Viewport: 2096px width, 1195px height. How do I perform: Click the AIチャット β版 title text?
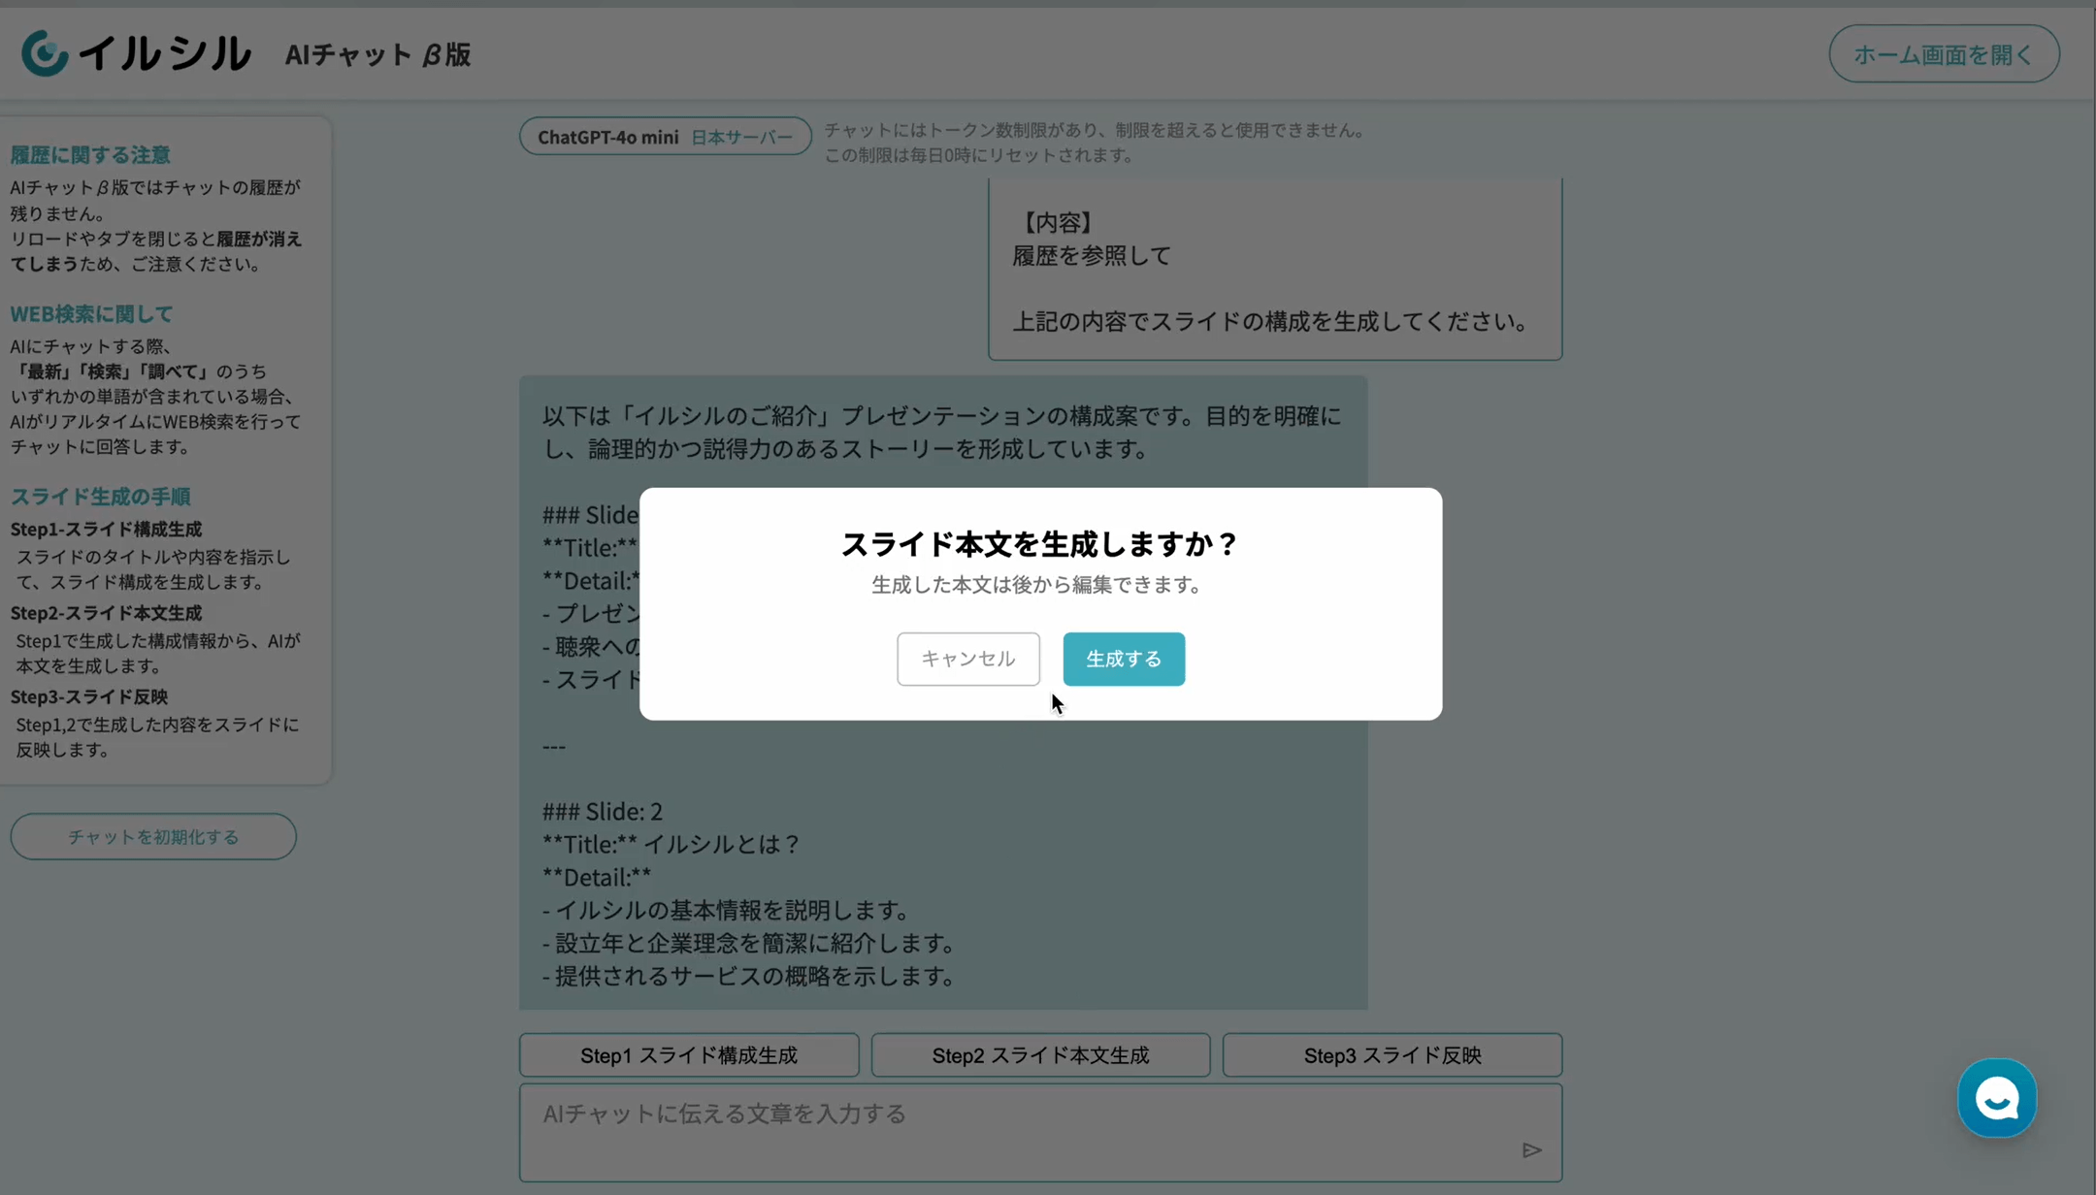[x=377, y=55]
